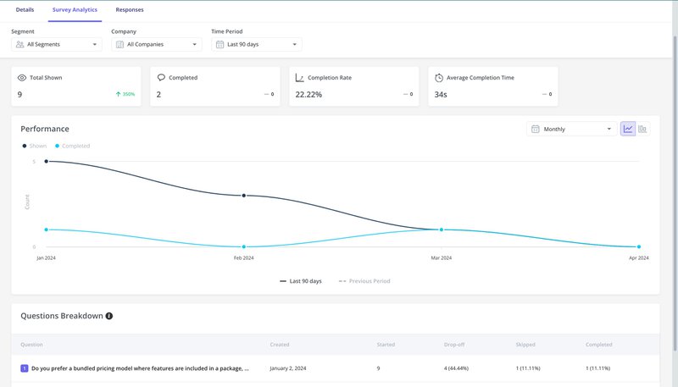Click the Feb 2024 Shown data point
Viewport: 678px width, 387px height.
pyautogui.click(x=244, y=196)
